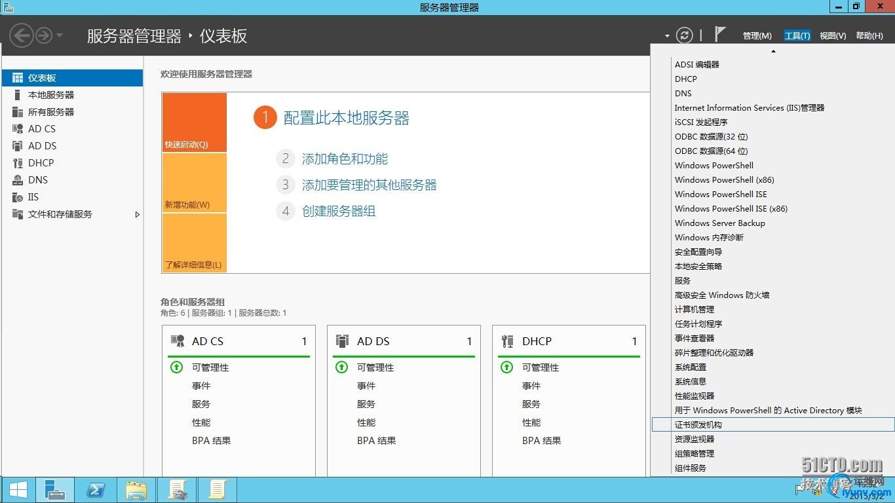Click green 可管理性 status icon in AD CS tile

[176, 367]
